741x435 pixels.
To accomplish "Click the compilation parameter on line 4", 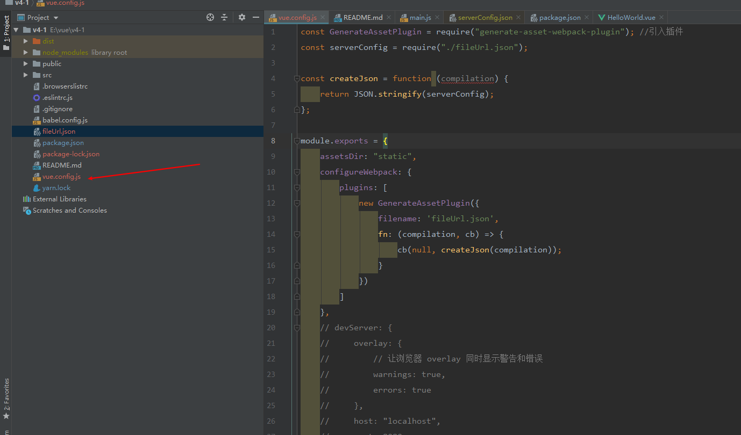I will (467, 78).
